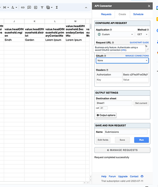Open the filter views dropdown arrow
The height and width of the screenshot is (187, 158).
(x=52, y=7)
